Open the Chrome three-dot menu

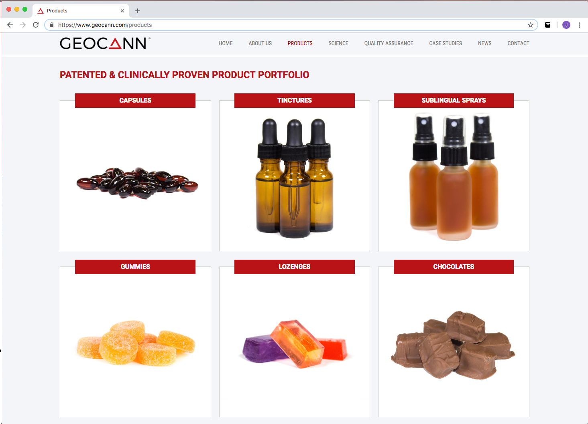(x=579, y=25)
